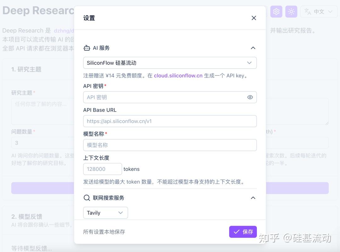Image resolution: width=340 pixels, height=252 pixels.
Task: Collapse the AI 服务 section chevron
Action: (x=253, y=48)
